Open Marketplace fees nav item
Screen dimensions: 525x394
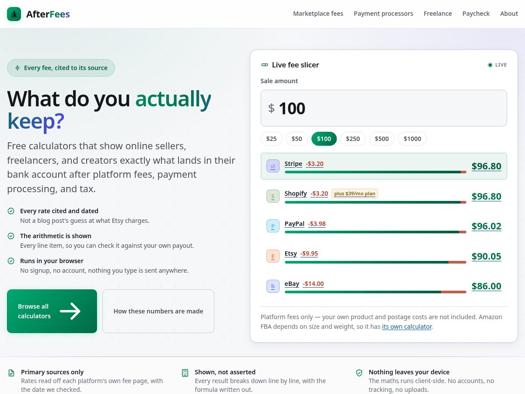pyautogui.click(x=318, y=14)
